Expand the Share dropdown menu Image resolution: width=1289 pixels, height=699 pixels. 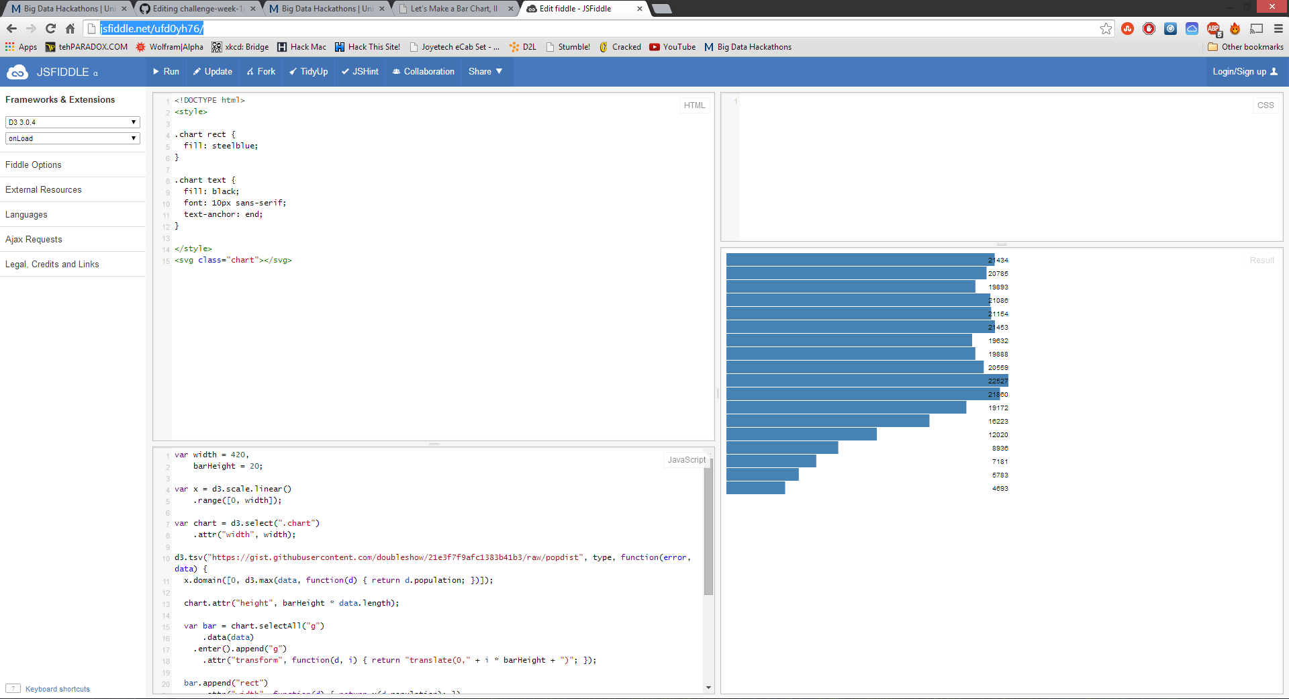pos(485,72)
